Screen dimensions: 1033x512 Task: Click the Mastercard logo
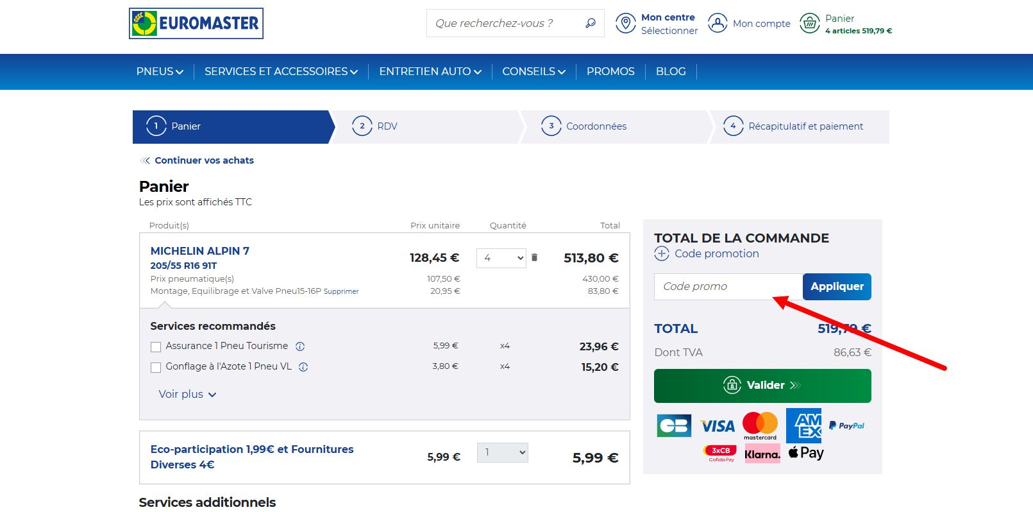pyautogui.click(x=760, y=426)
